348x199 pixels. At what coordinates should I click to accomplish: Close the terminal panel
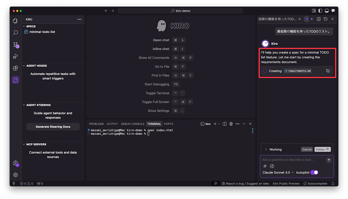coord(250,124)
